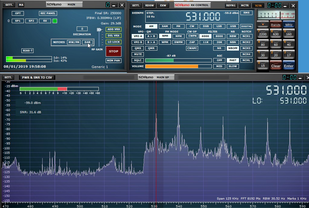Open SETT. in the SDRuno MAIN window

9,5
